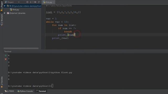Screen dimensions: 168x94
Task: Click the Favorites star icon
Action: click(2, 87)
